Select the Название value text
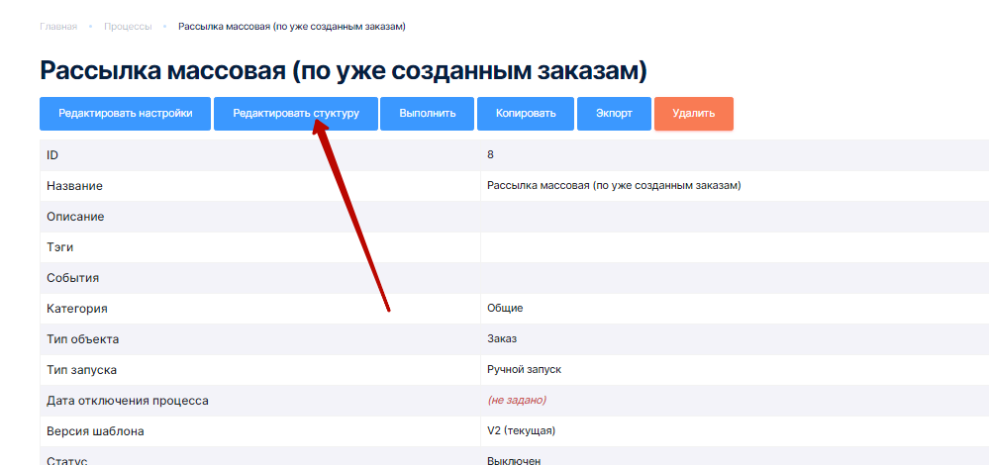 point(614,185)
